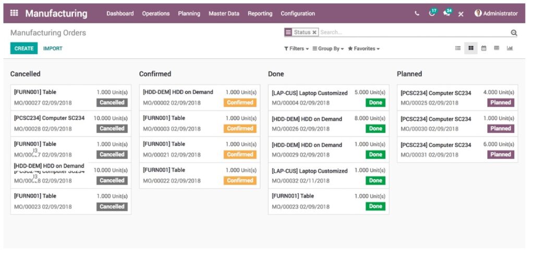Click Done badge on MO/00004 card
This screenshot has width=534, height=254.
375,103
